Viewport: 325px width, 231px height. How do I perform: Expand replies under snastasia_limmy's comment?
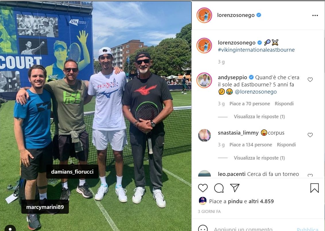tap(259, 158)
